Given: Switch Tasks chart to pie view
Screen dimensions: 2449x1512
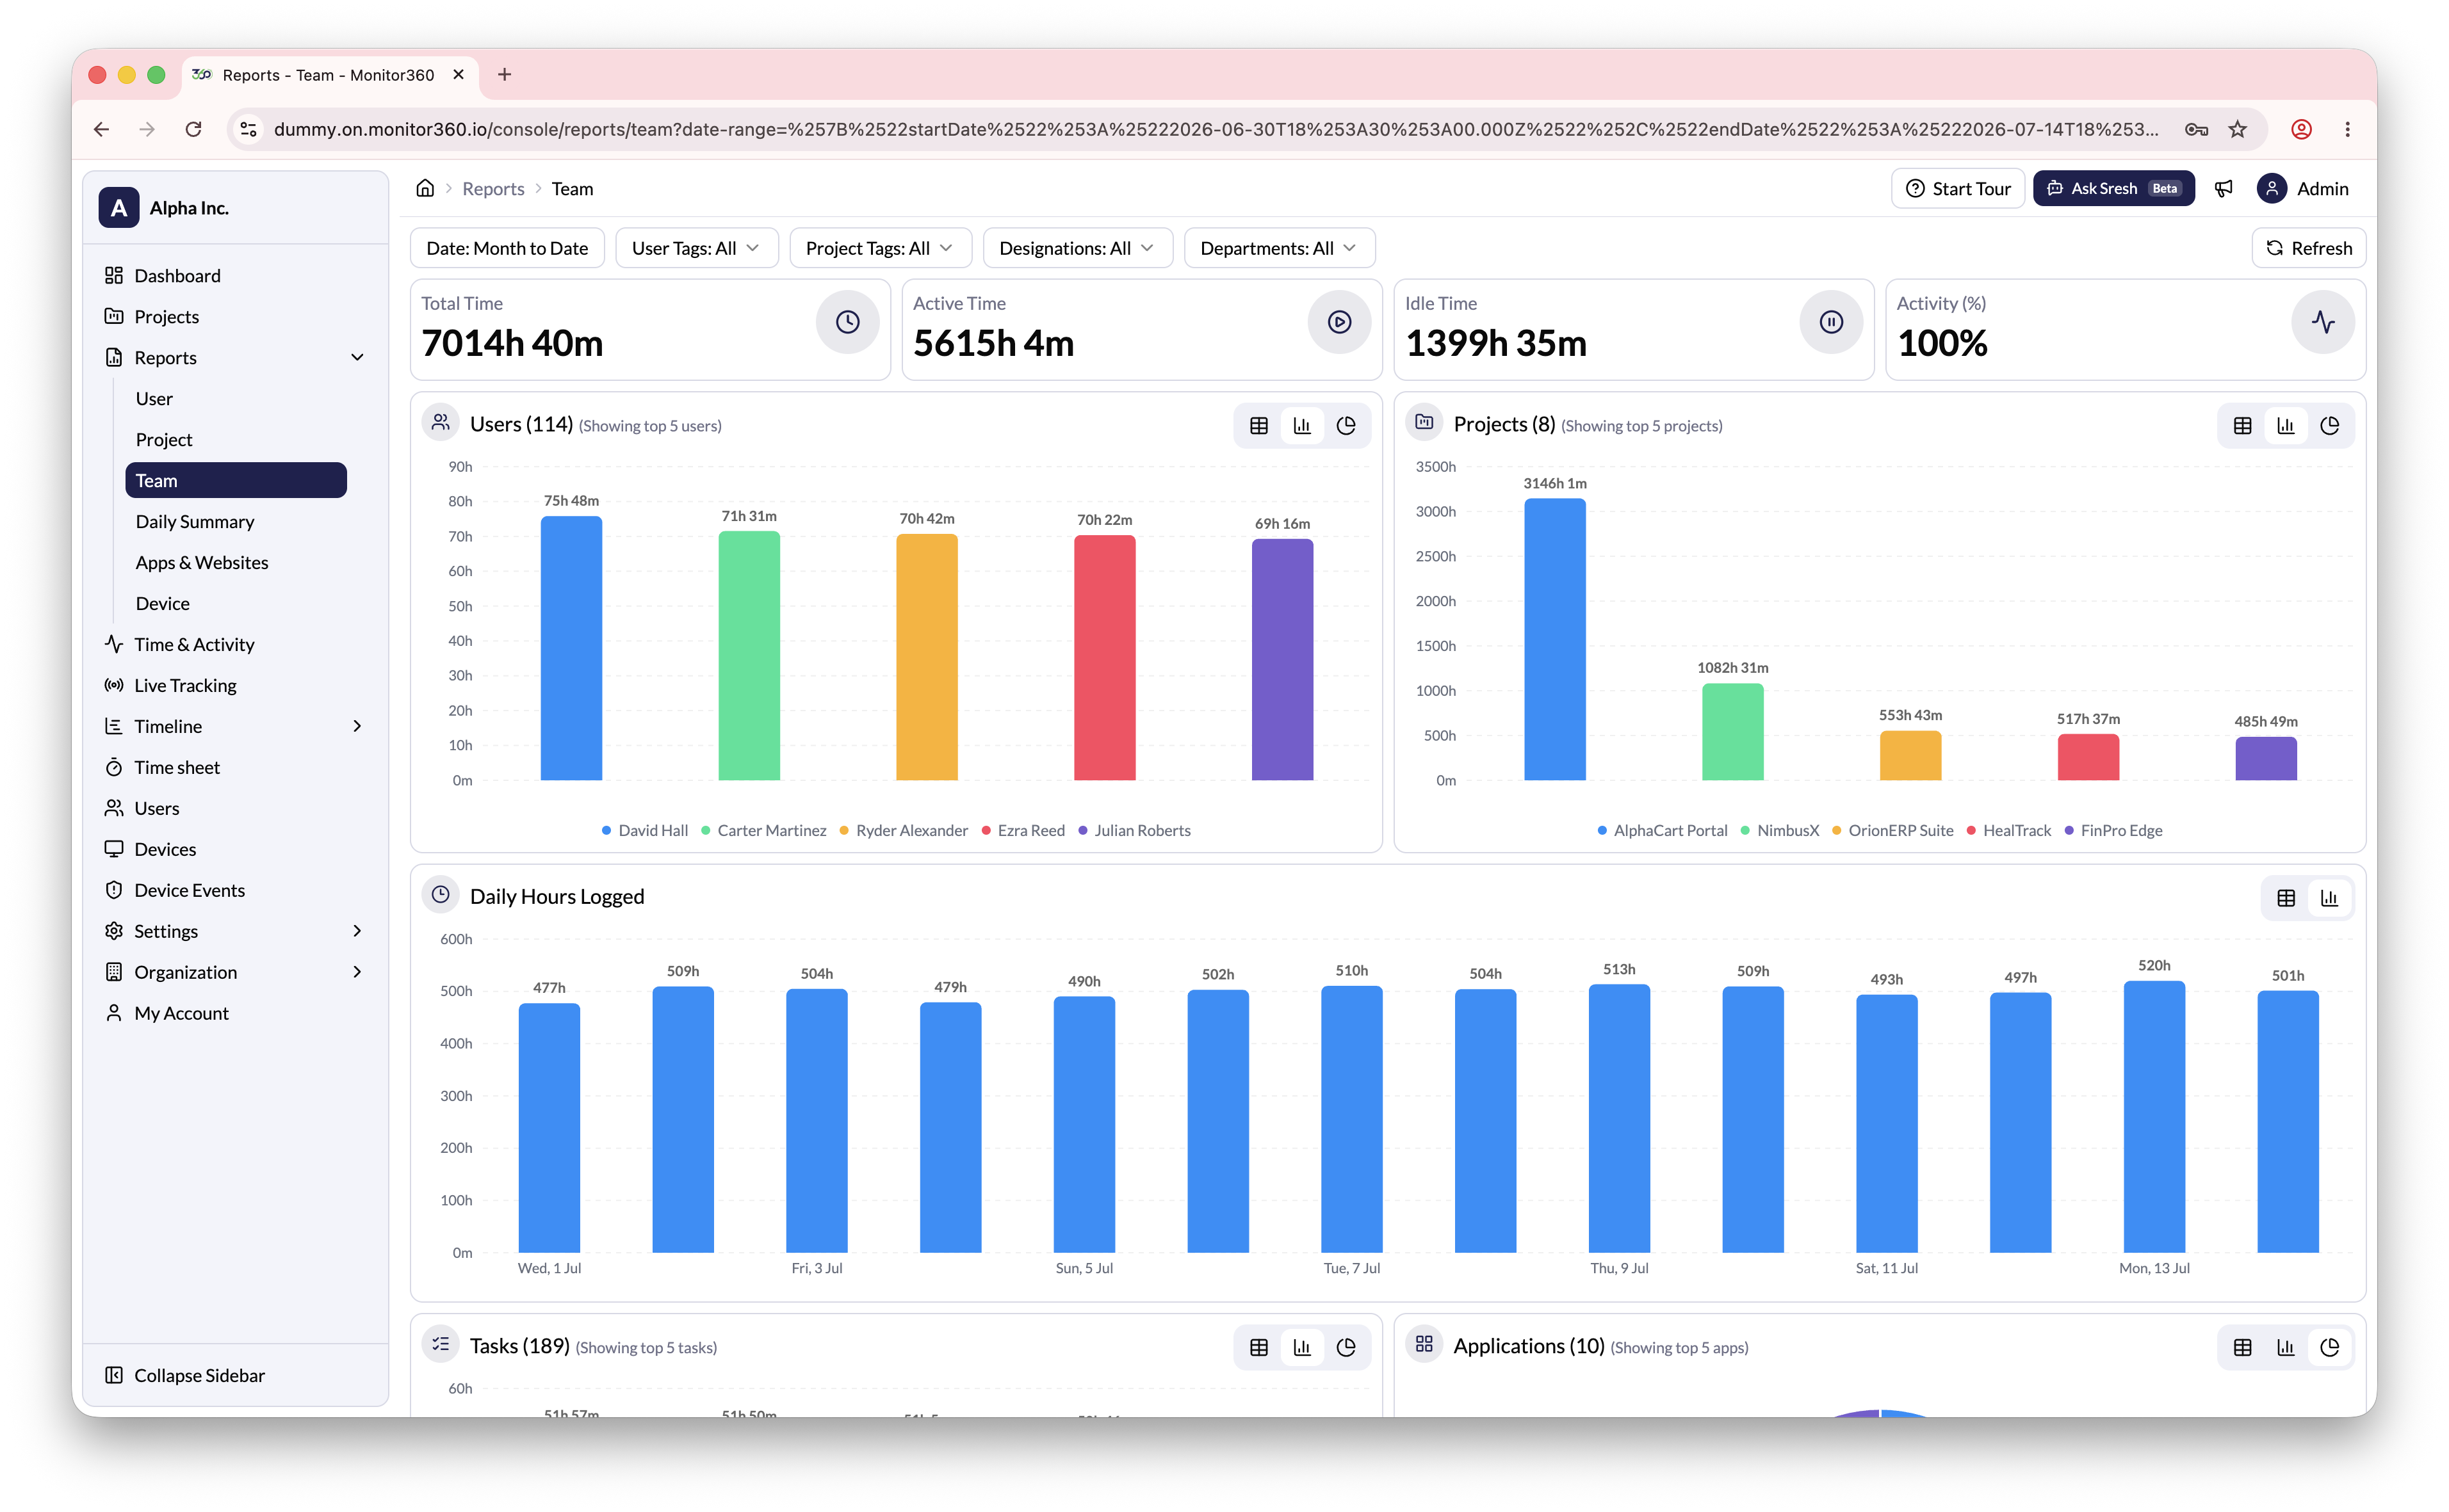Looking at the screenshot, I should pyautogui.click(x=1346, y=1348).
